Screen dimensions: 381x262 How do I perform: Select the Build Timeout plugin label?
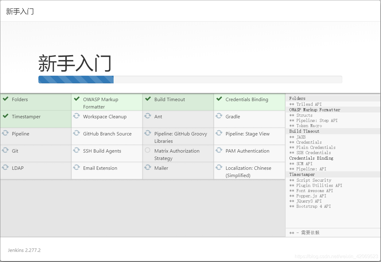(170, 100)
